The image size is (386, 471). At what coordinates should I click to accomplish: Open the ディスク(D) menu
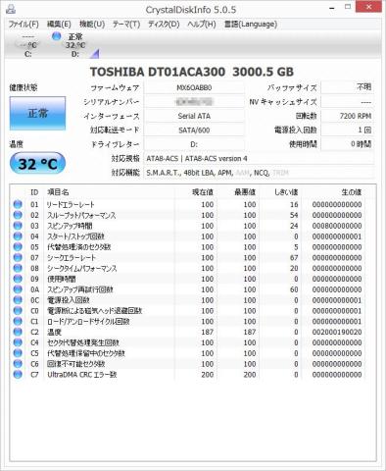164,25
